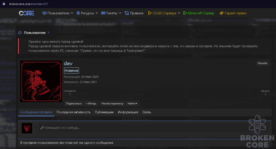Click the Ресурсы gear icon
This screenshot has height=149, width=276.
pos(78,13)
